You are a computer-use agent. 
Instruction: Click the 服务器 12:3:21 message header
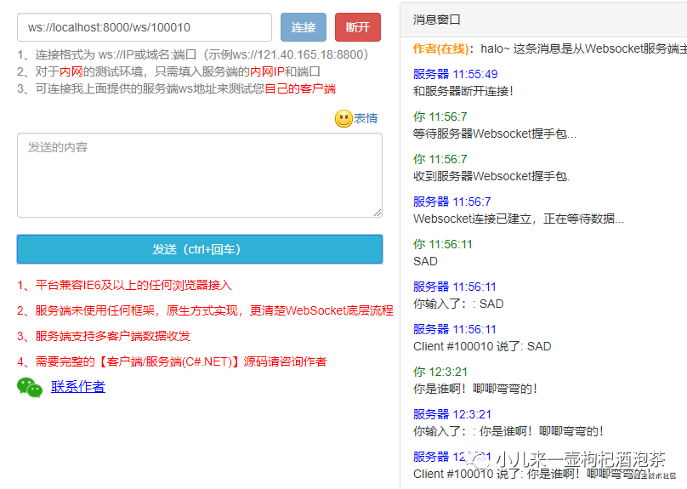tap(452, 414)
